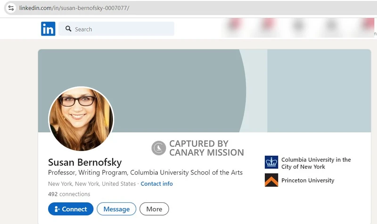Click the Professor, Writing Program headline text
The height and width of the screenshot is (224, 377).
[x=145, y=172]
